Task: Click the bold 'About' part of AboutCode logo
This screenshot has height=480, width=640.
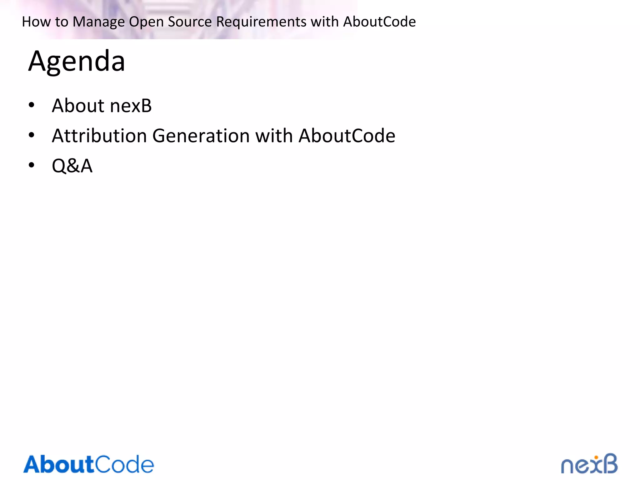Action: pyautogui.click(x=59, y=464)
